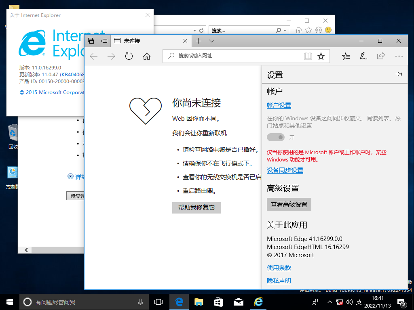Open reading view in Edge address bar
The height and width of the screenshot is (310, 414).
(x=308, y=56)
